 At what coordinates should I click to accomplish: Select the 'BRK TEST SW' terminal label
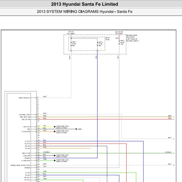point(25,117)
